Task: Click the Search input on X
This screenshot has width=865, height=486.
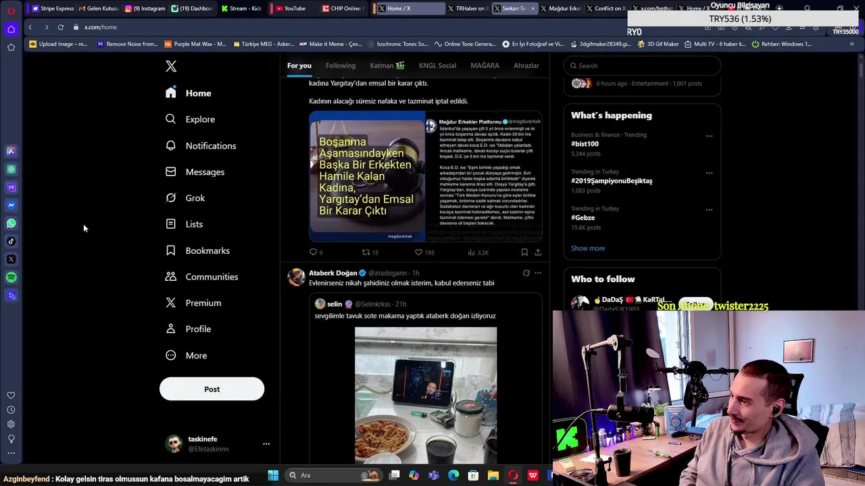Action: click(642, 65)
